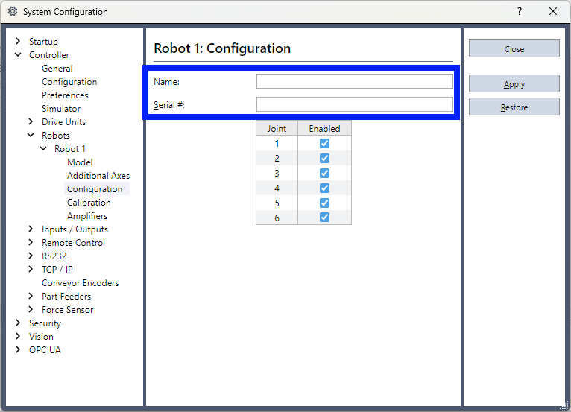Viewport: 571px width, 412px height.
Task: Expand Inputs / Outputs node
Action: 31,229
